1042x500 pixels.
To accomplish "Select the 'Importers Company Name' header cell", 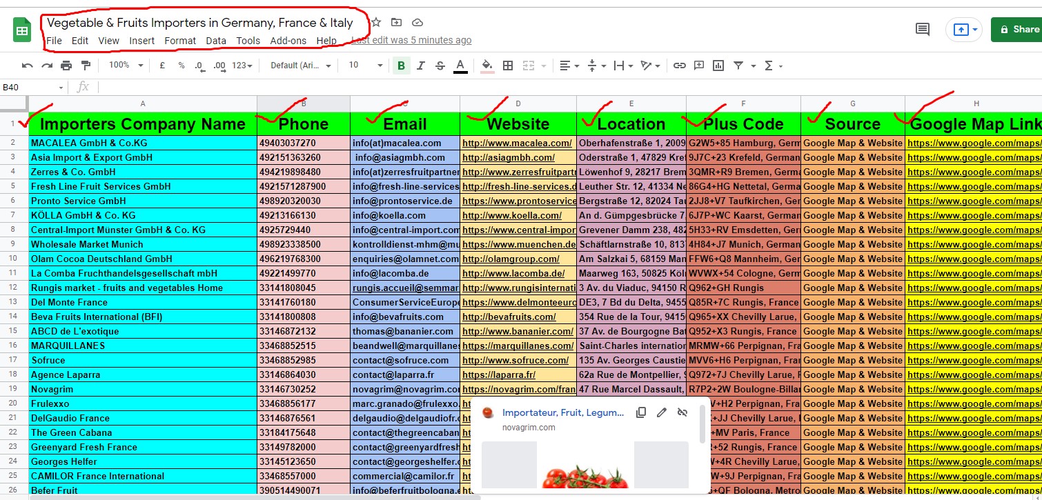I will pyautogui.click(x=143, y=124).
